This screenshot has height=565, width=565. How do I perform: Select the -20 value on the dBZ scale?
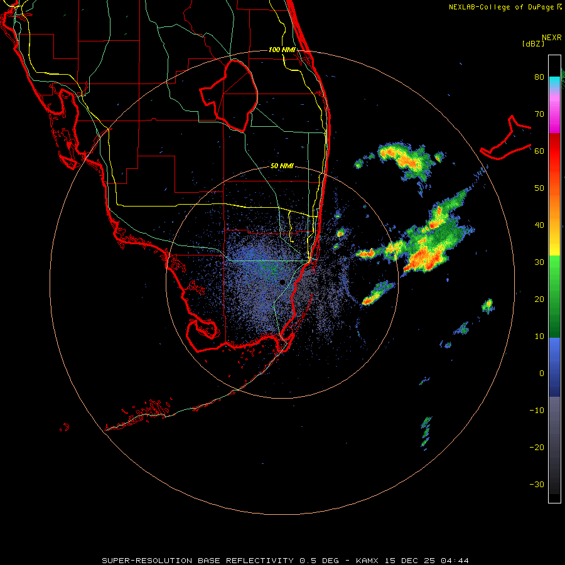(537, 448)
